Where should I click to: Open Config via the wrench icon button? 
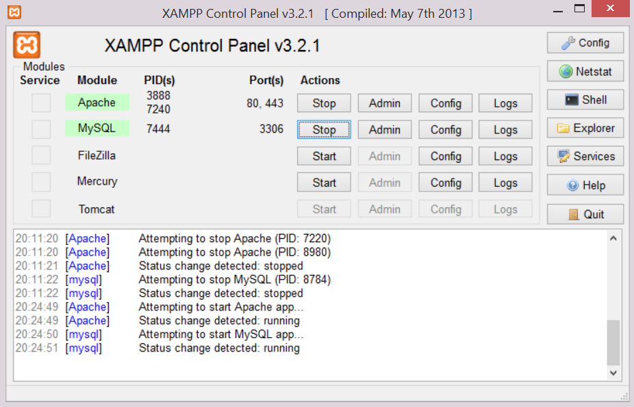pos(585,43)
